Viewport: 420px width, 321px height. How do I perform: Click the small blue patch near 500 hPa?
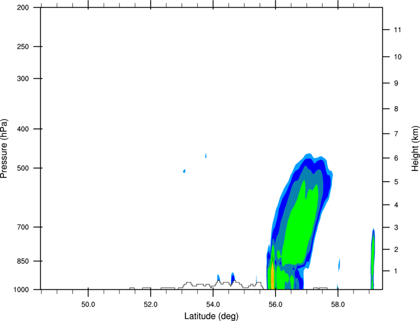tap(184, 171)
